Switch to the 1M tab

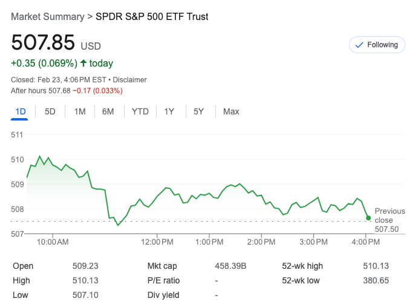(x=80, y=111)
